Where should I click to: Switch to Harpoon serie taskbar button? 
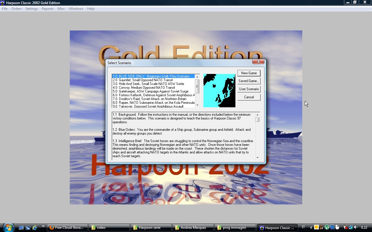(151, 228)
